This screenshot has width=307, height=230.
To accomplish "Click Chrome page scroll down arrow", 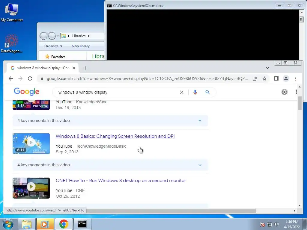I will (x=300, y=205).
